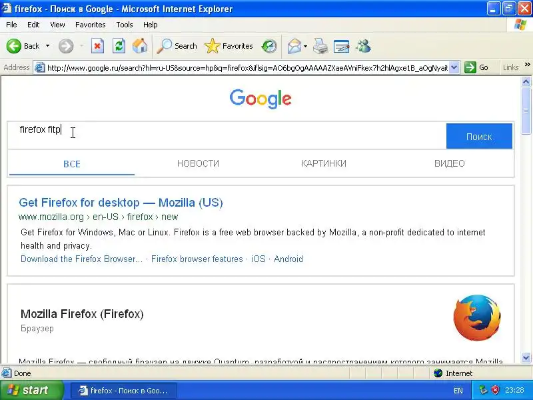The image size is (533, 400).
Task: Click the grey Forward arrow button
Action: (x=65, y=46)
